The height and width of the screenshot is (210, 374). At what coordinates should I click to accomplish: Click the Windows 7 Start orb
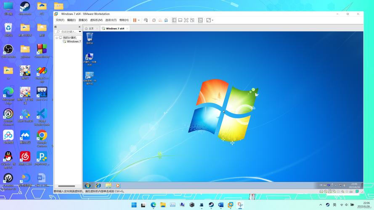88,185
